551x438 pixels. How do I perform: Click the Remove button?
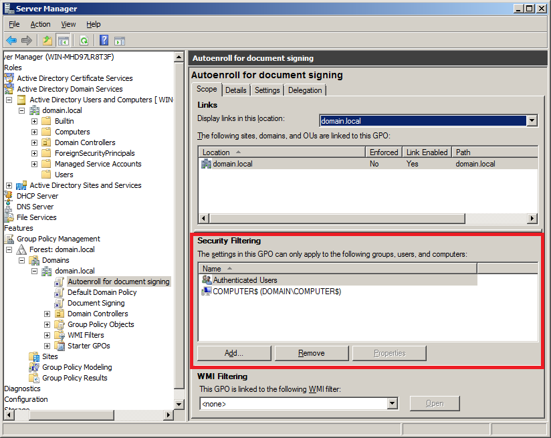tap(312, 353)
